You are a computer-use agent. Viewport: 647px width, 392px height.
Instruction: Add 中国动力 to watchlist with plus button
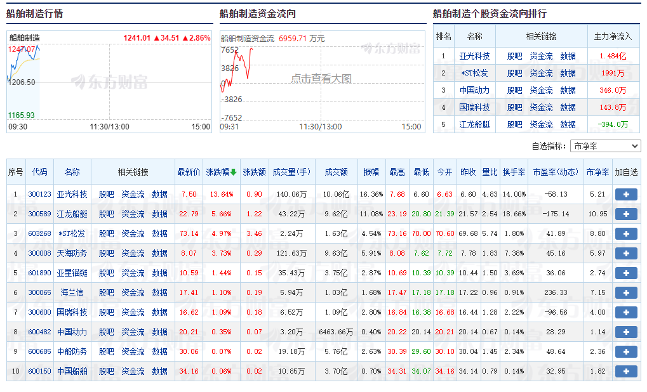[626, 332]
